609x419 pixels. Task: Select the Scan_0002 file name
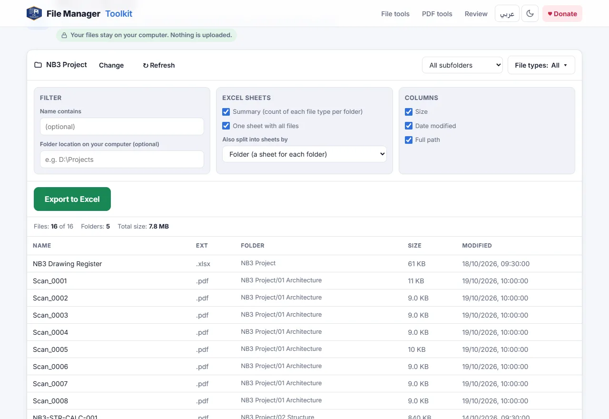[50, 298]
